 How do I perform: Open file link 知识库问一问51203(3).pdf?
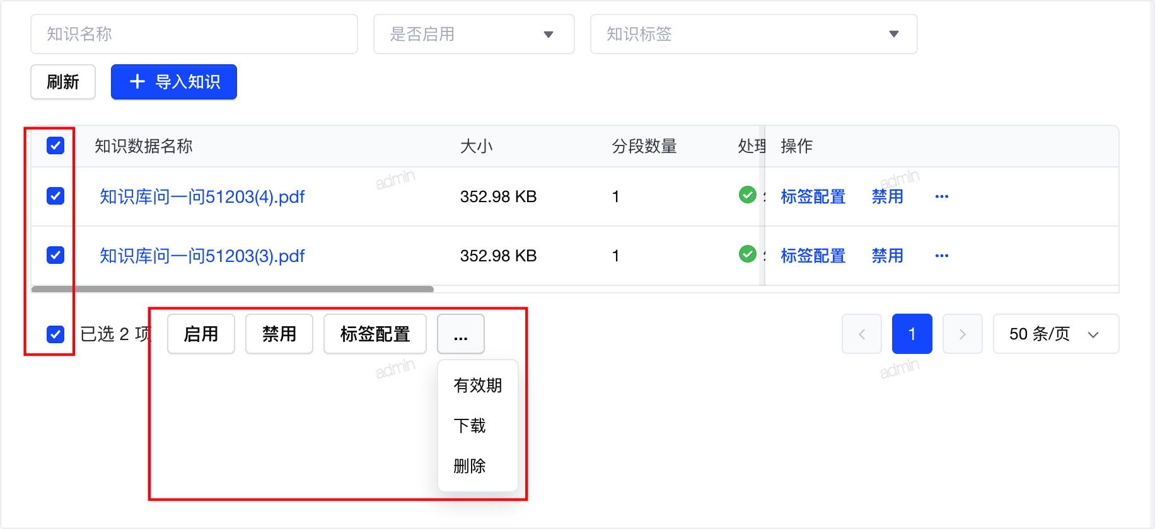tap(202, 256)
